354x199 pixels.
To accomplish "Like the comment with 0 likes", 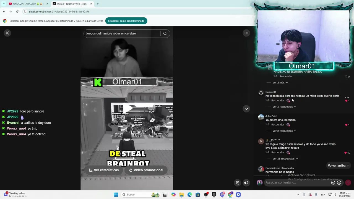I will (x=346, y=77).
